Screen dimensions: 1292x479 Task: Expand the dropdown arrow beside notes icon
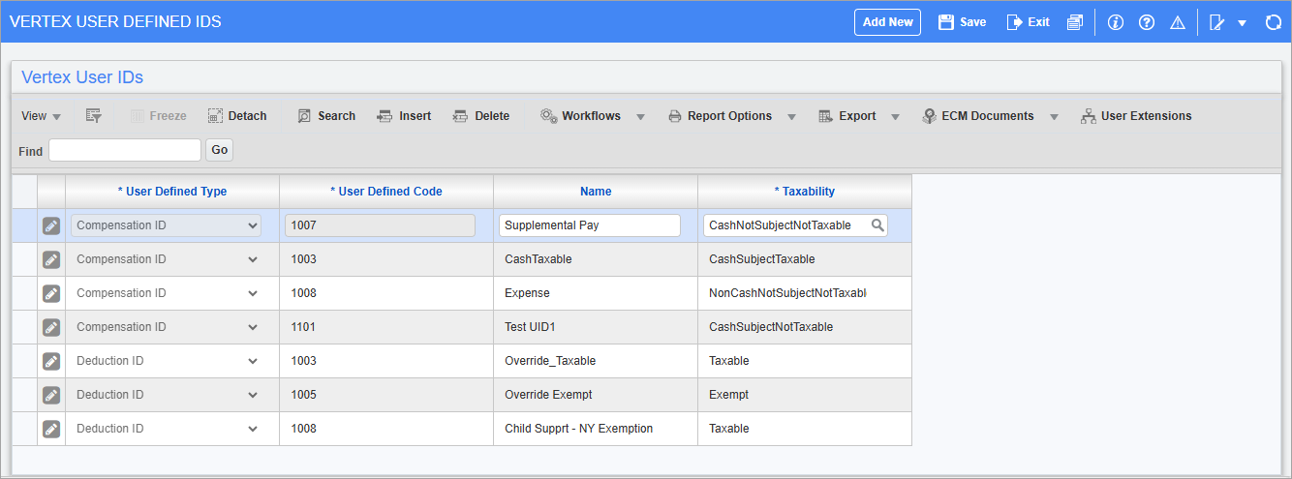1242,23
